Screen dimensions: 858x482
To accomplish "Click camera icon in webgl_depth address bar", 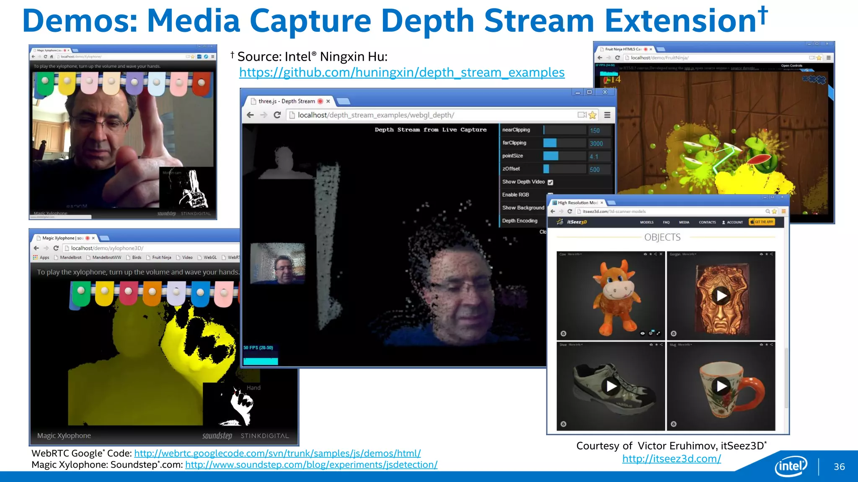I will (582, 115).
